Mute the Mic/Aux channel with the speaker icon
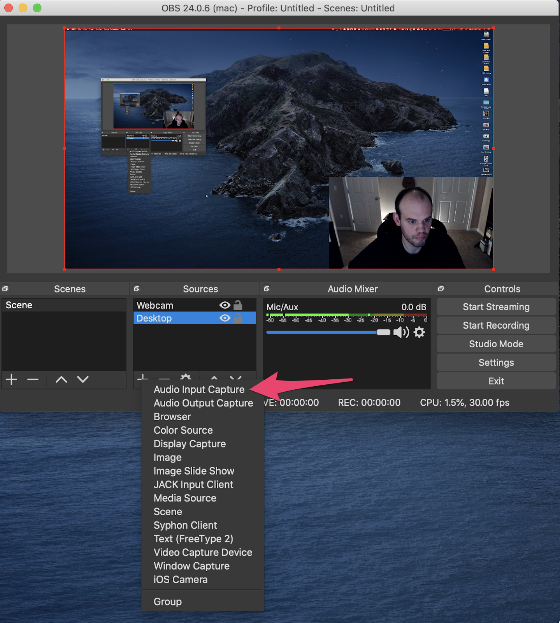The image size is (560, 623). coord(401,332)
